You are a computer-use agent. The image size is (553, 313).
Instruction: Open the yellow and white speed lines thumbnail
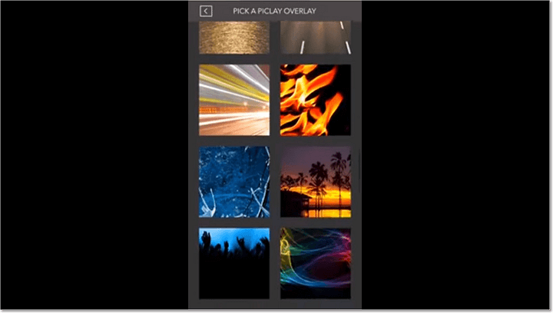click(x=234, y=100)
